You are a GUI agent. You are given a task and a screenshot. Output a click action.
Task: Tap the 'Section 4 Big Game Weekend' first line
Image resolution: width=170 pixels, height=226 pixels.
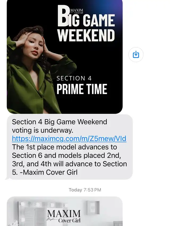point(59,122)
